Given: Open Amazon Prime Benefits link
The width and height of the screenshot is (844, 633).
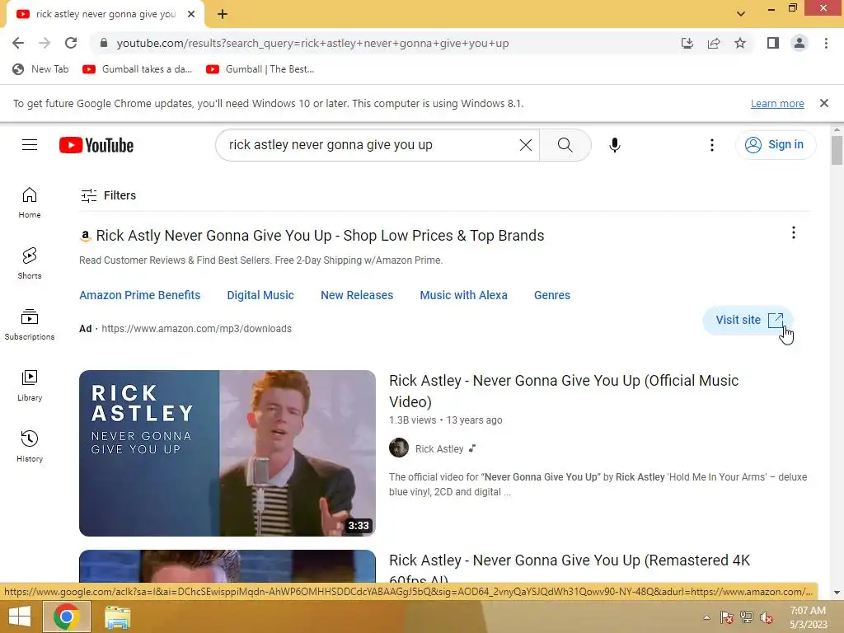Looking at the screenshot, I should point(139,295).
